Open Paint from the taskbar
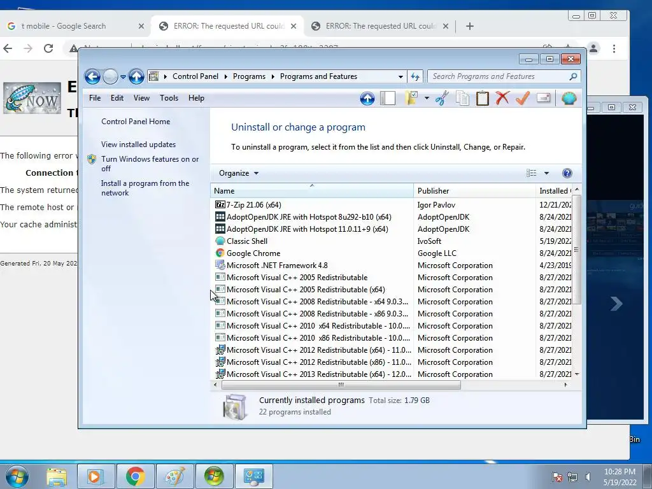The image size is (652, 489). (174, 476)
